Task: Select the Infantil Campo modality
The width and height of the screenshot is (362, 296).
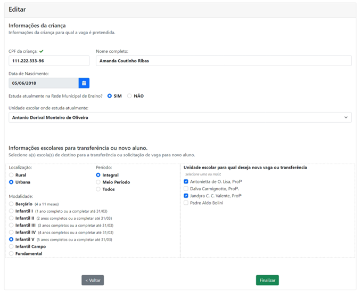Action: 12,246
